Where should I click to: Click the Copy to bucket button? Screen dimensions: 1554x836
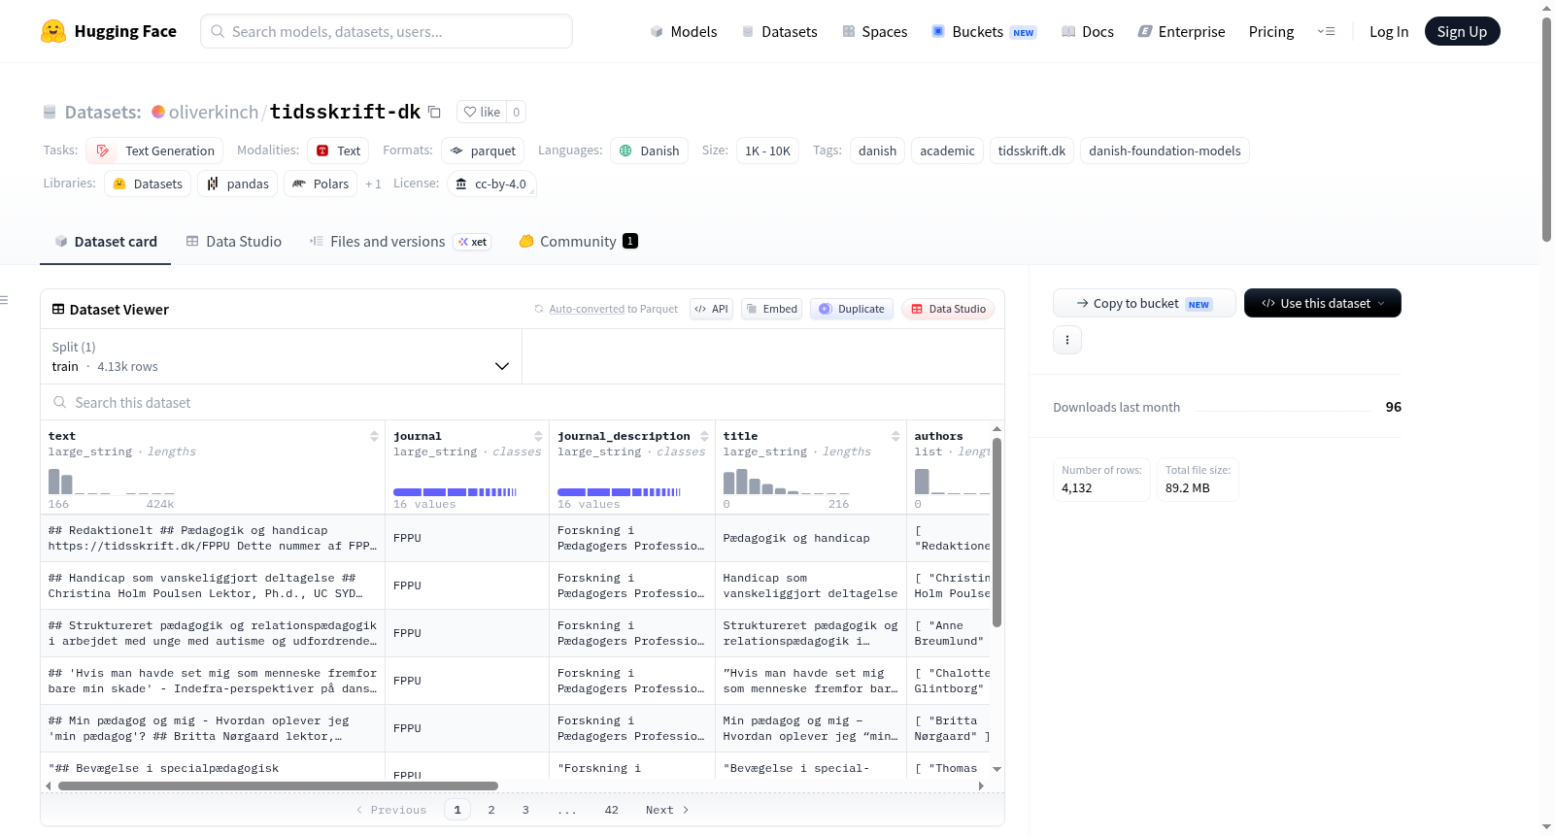point(1144,303)
